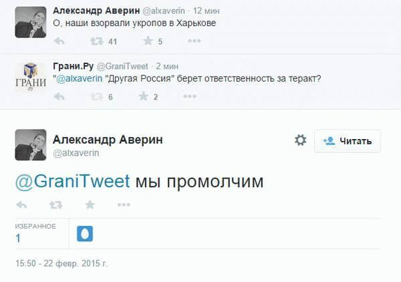Open more options on Averin's first tweet

(x=194, y=41)
